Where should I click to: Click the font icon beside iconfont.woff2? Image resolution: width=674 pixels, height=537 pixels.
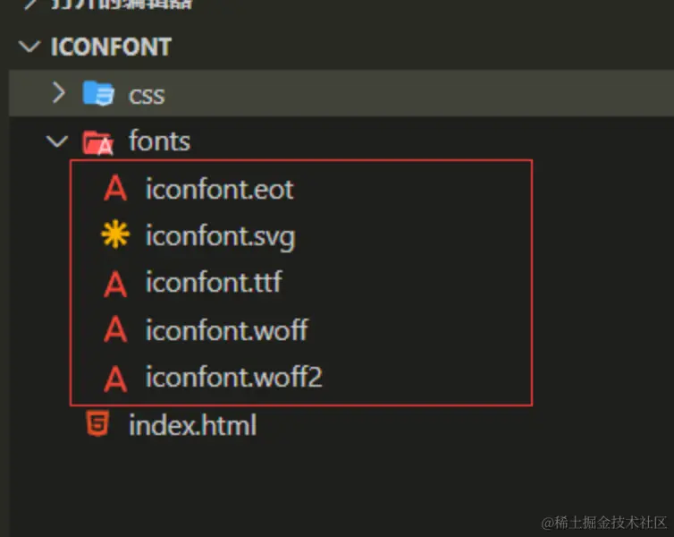coord(115,378)
